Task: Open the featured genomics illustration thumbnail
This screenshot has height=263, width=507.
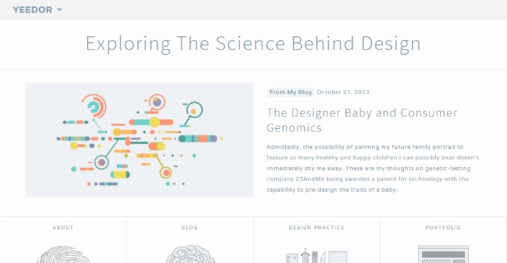Action: click(139, 140)
